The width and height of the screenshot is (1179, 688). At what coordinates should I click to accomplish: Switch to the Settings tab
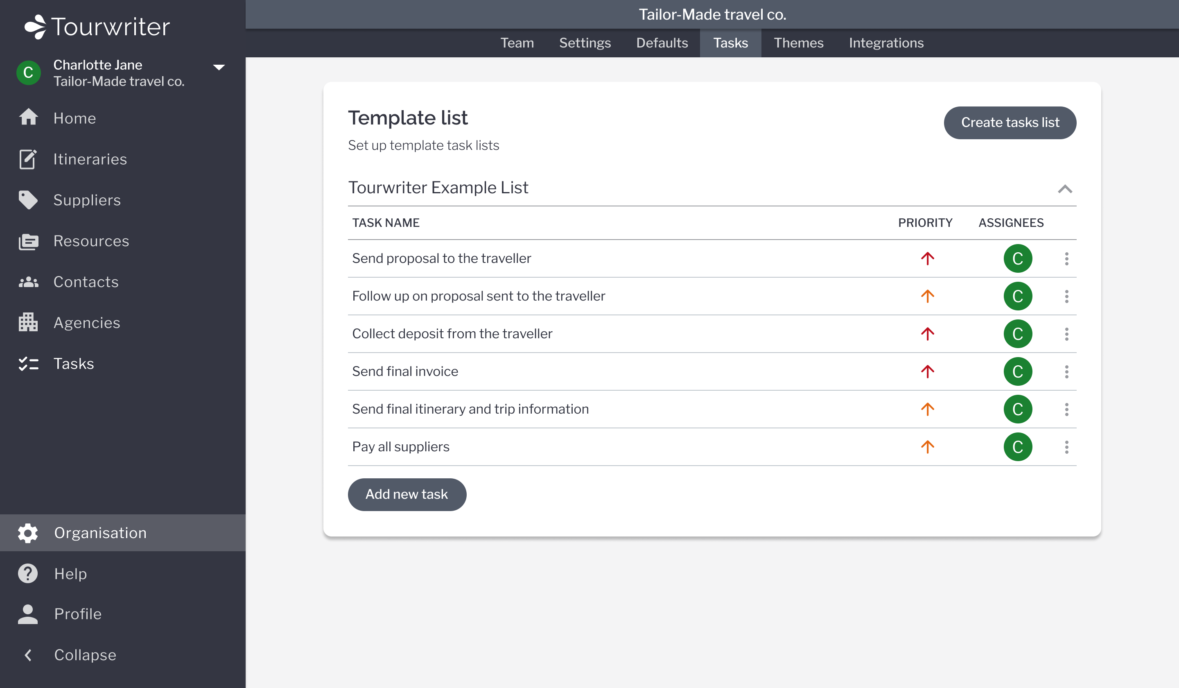click(x=585, y=43)
